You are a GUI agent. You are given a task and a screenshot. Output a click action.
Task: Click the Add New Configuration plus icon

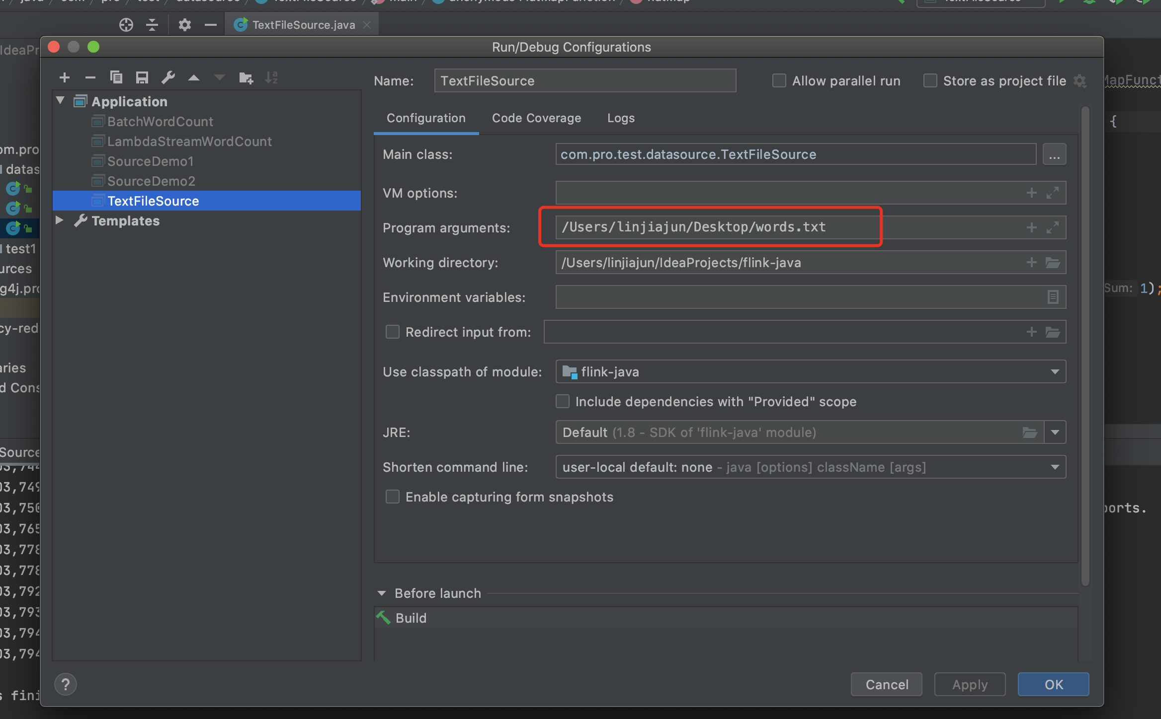65,77
